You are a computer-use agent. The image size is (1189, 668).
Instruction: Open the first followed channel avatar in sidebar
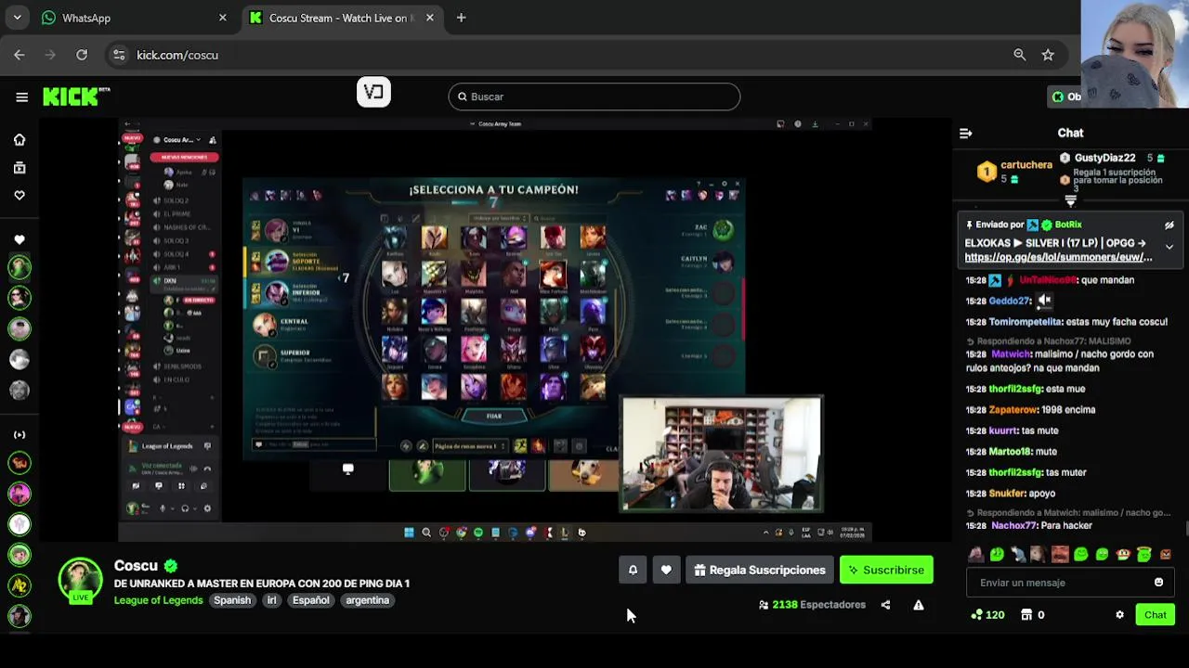click(x=20, y=267)
